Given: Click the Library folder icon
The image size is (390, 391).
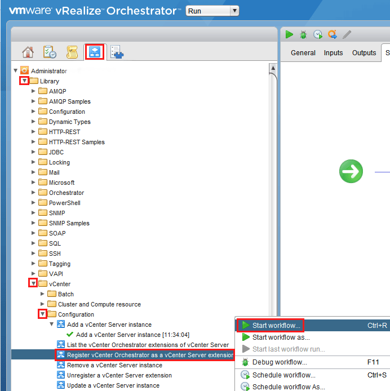Looking at the screenshot, I should pyautogui.click(x=34, y=81).
